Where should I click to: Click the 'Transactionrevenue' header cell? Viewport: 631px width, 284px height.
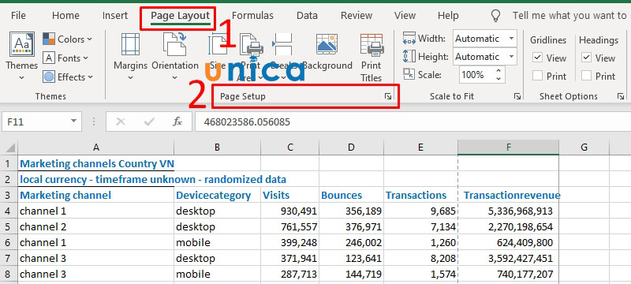coord(508,195)
